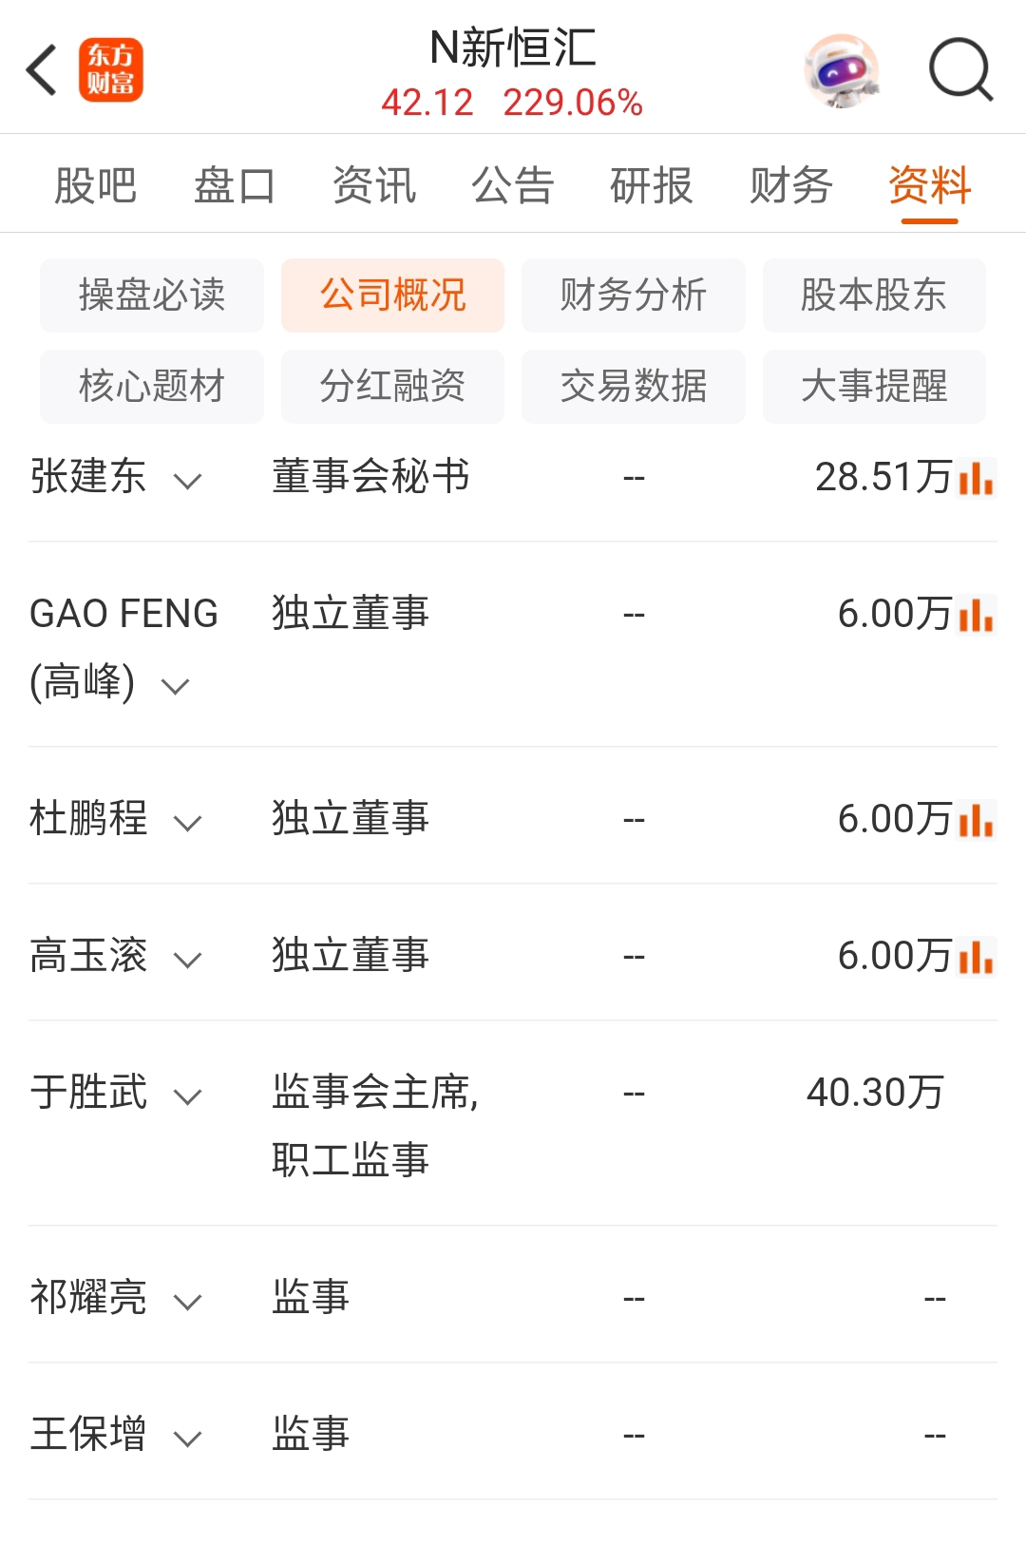Switch to the 财务 tab
1026x1563 pixels.
(x=790, y=185)
